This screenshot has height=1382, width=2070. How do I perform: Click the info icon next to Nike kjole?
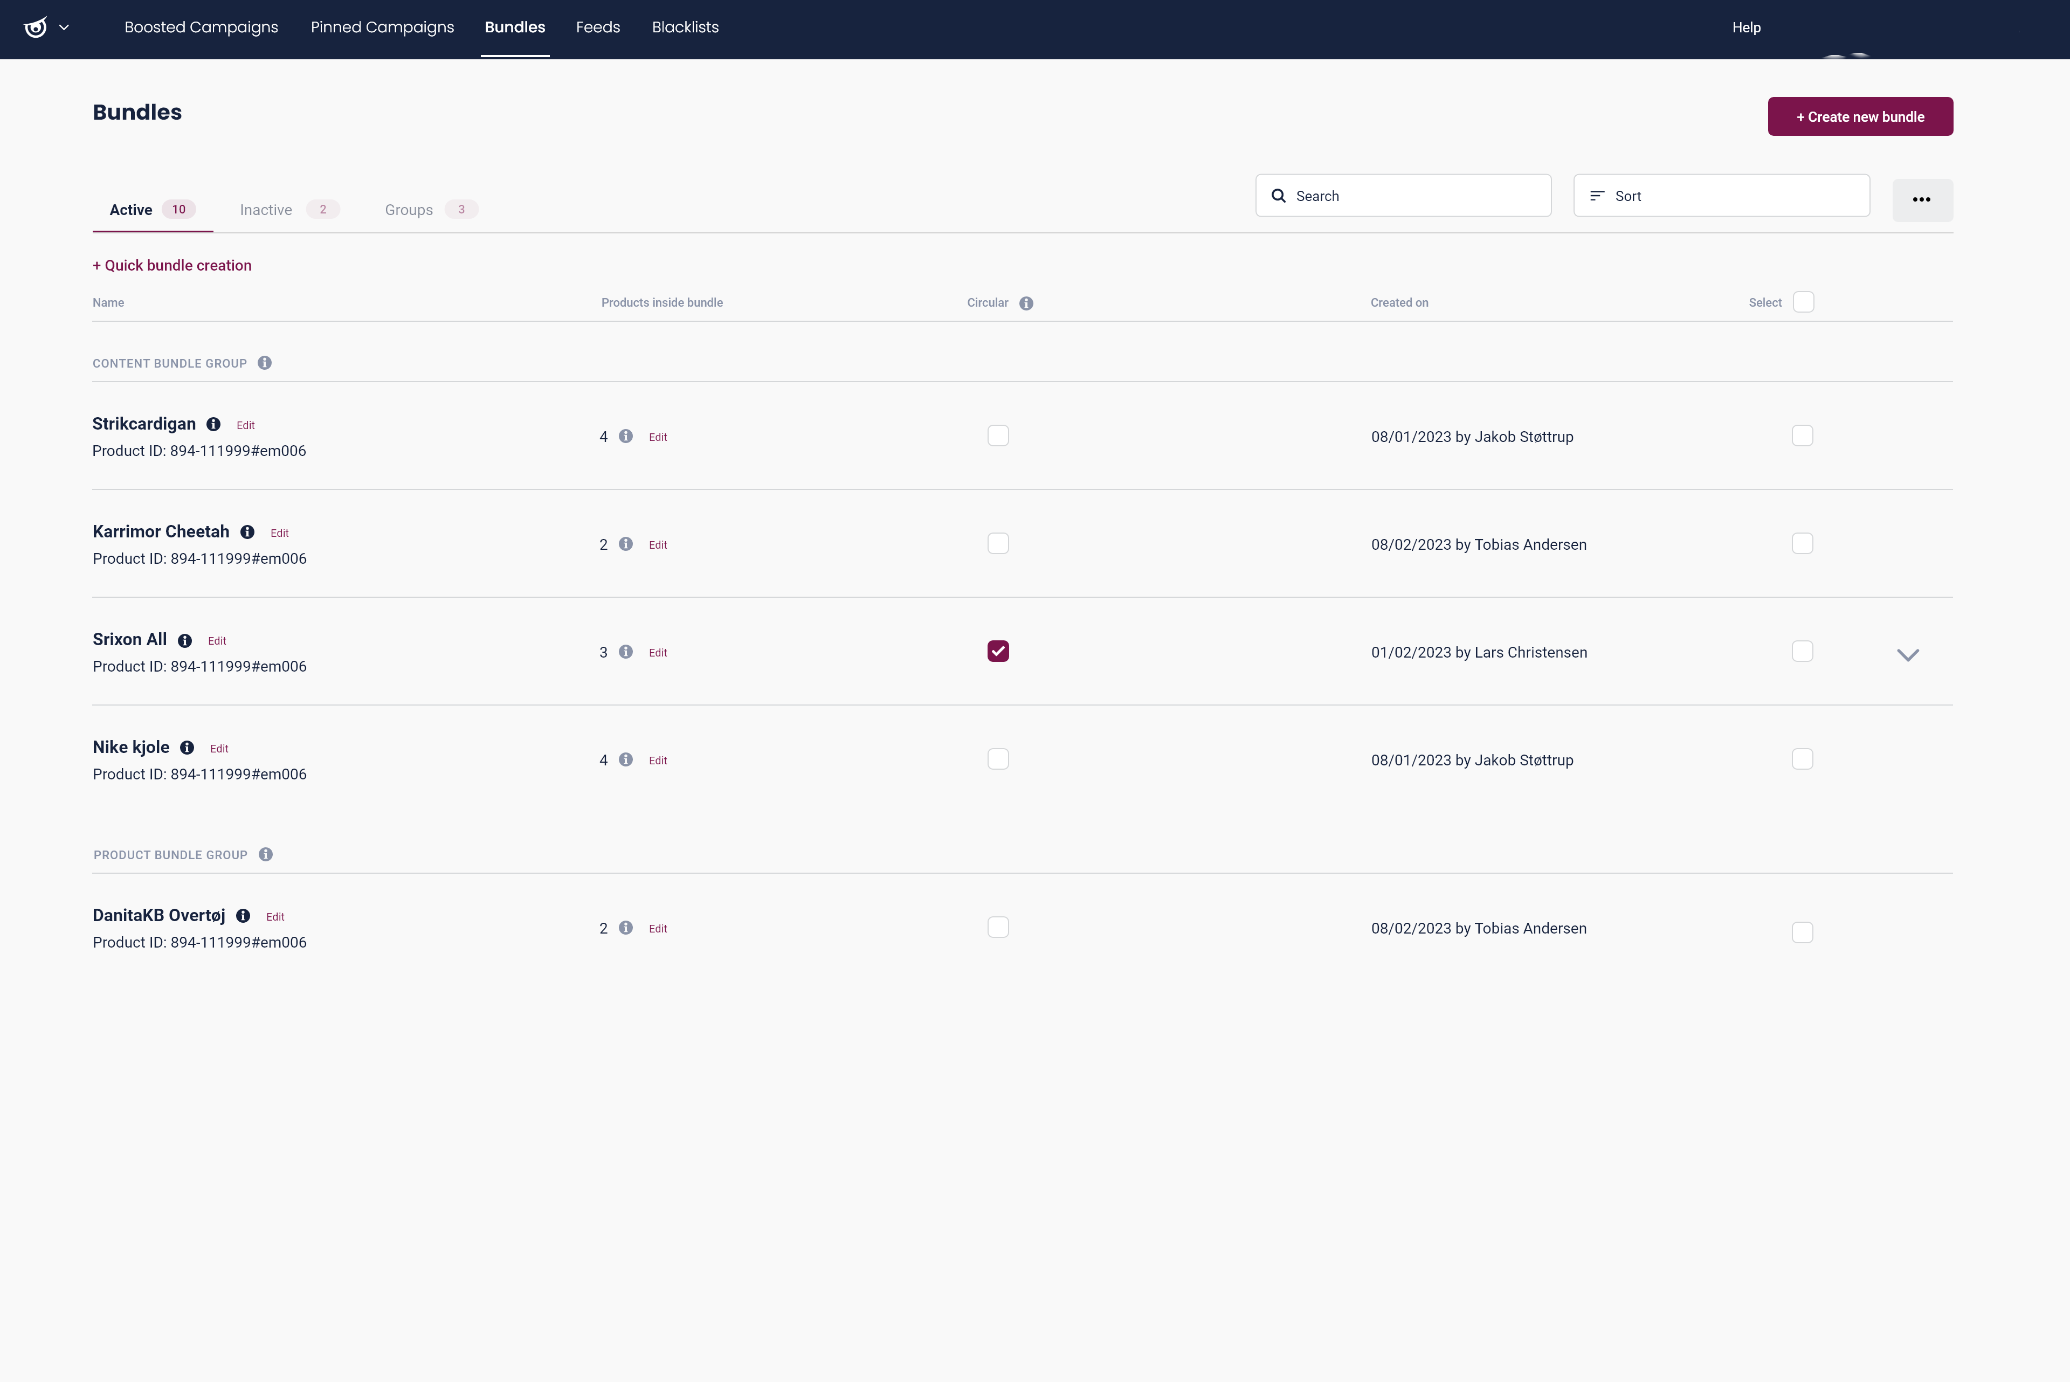[187, 748]
